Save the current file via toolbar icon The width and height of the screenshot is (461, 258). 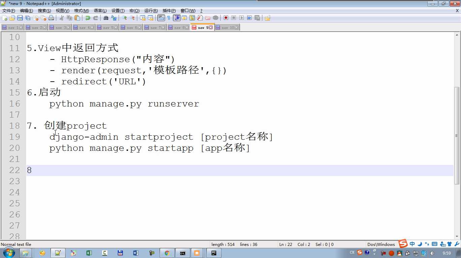pyautogui.click(x=20, y=18)
